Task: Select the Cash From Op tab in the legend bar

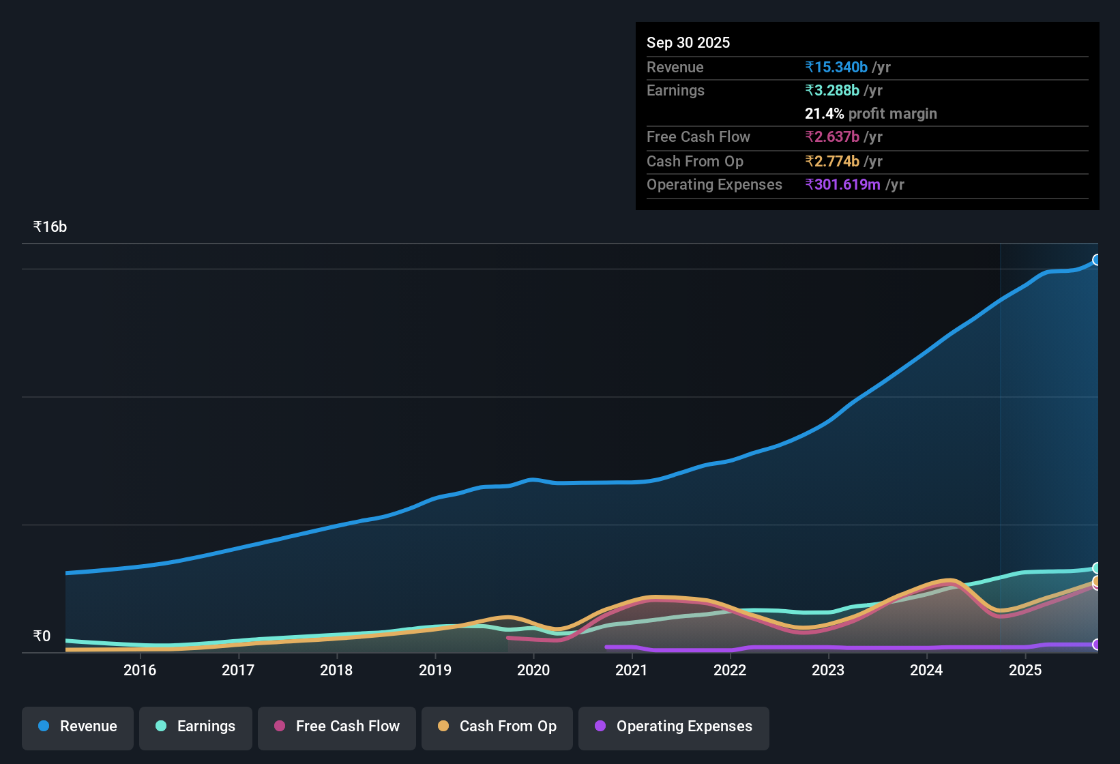Action: pos(497,726)
